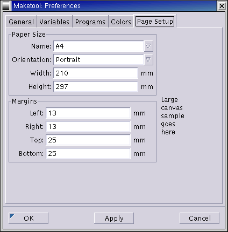
Task: Click the Left margin input field
Action: [x=88, y=113]
